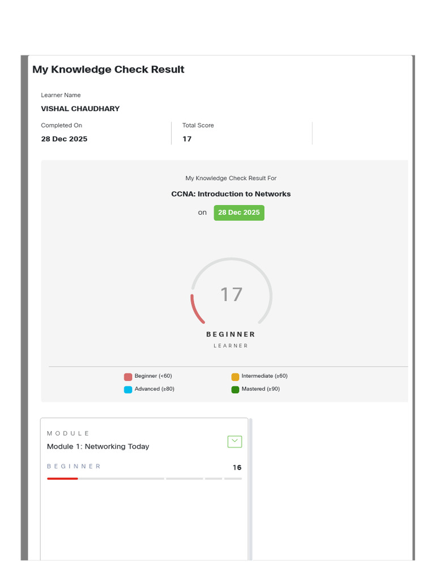The width and height of the screenshot is (435, 580).
Task: Click the Completed On date 28 Dec 2025
Action: pos(64,139)
